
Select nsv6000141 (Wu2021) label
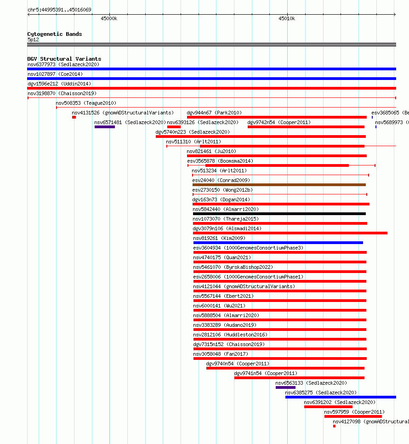(219, 305)
